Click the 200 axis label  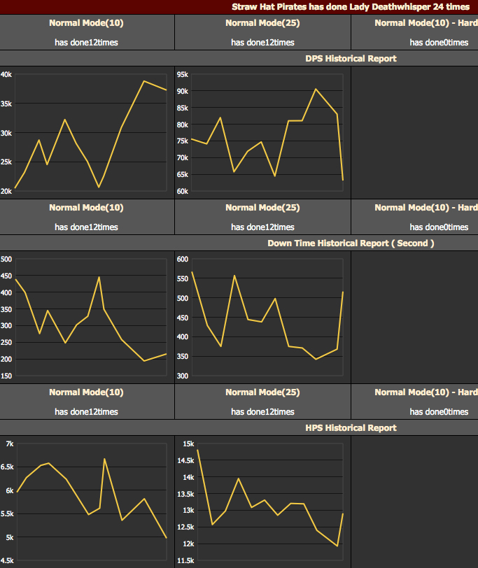click(x=6, y=360)
